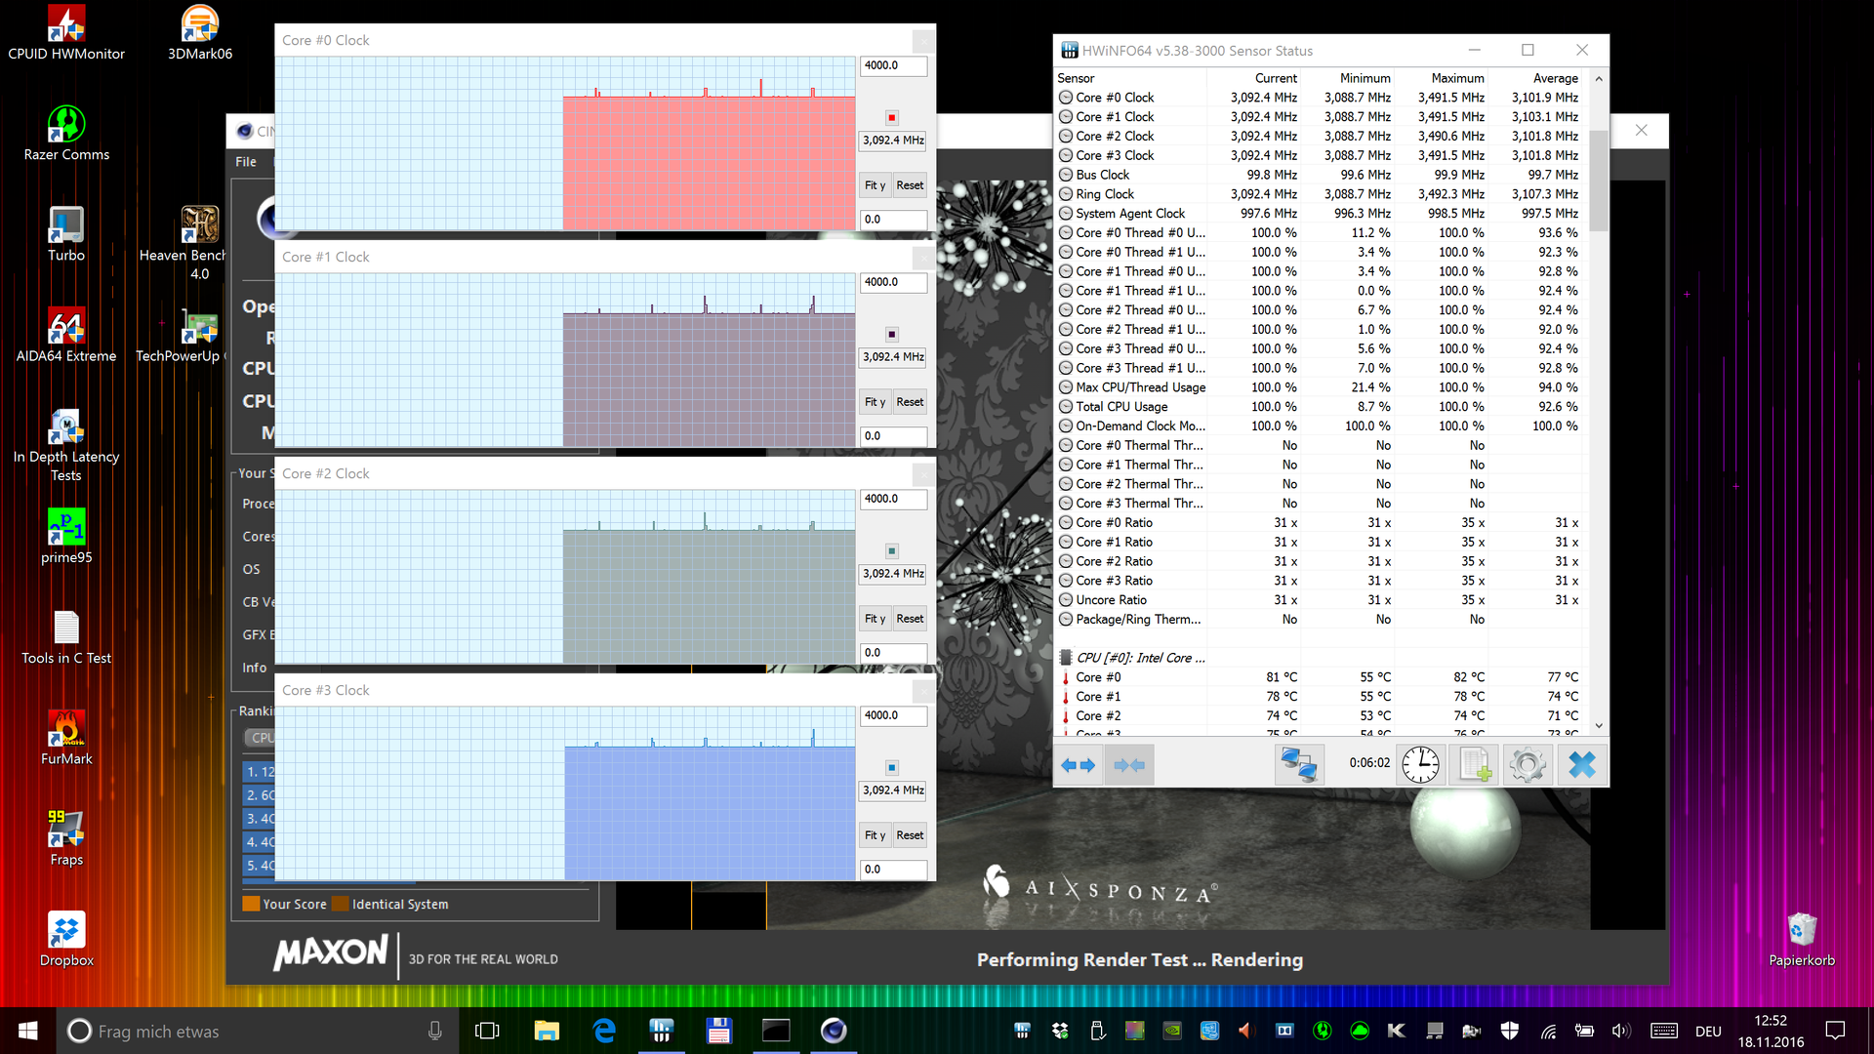Screen dimensions: 1874x1054
Task: Switch to Cinebench taskbar icon
Action: click(834, 1031)
